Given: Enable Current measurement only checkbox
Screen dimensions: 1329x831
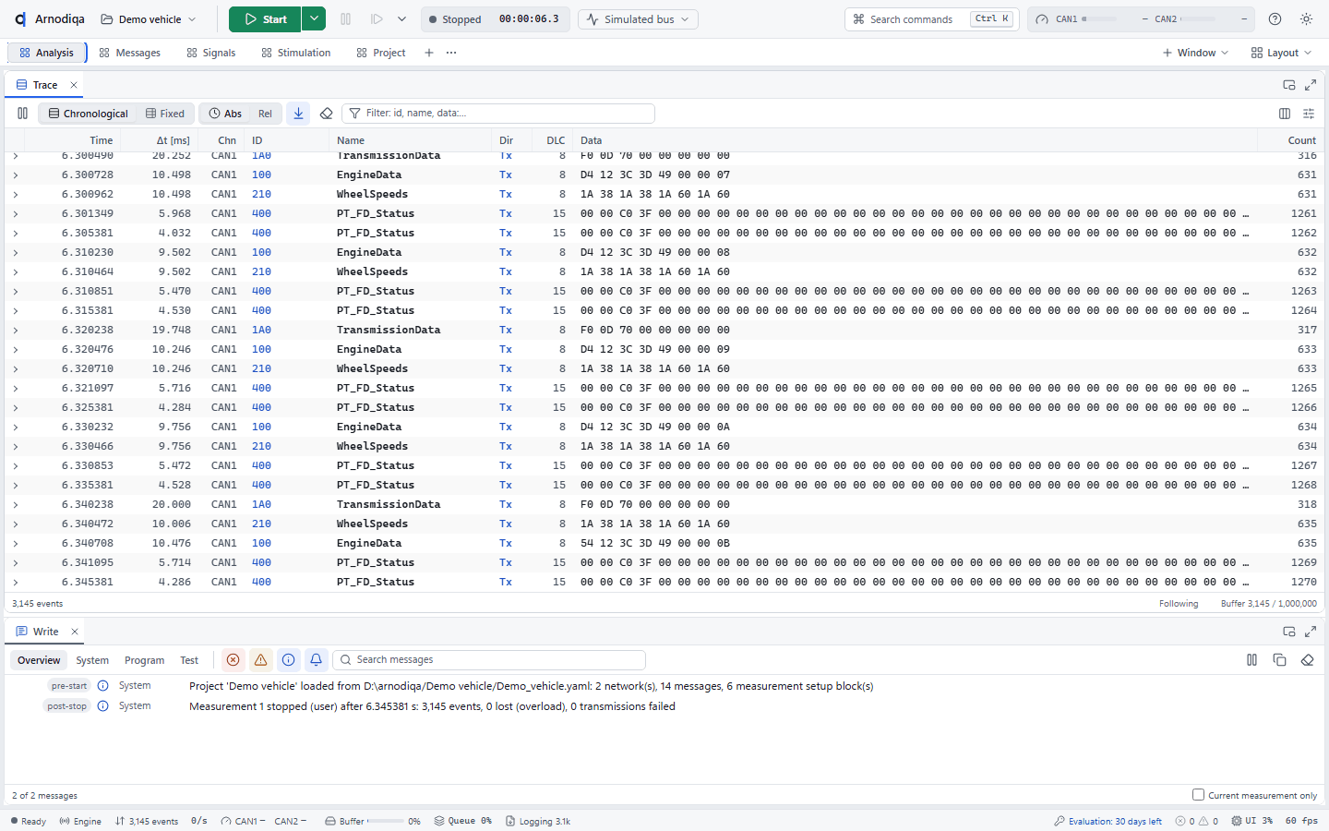Looking at the screenshot, I should pyautogui.click(x=1198, y=794).
